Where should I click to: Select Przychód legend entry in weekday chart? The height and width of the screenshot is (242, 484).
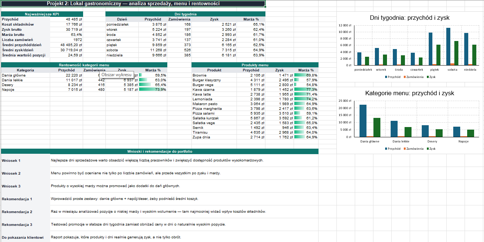point(392,77)
